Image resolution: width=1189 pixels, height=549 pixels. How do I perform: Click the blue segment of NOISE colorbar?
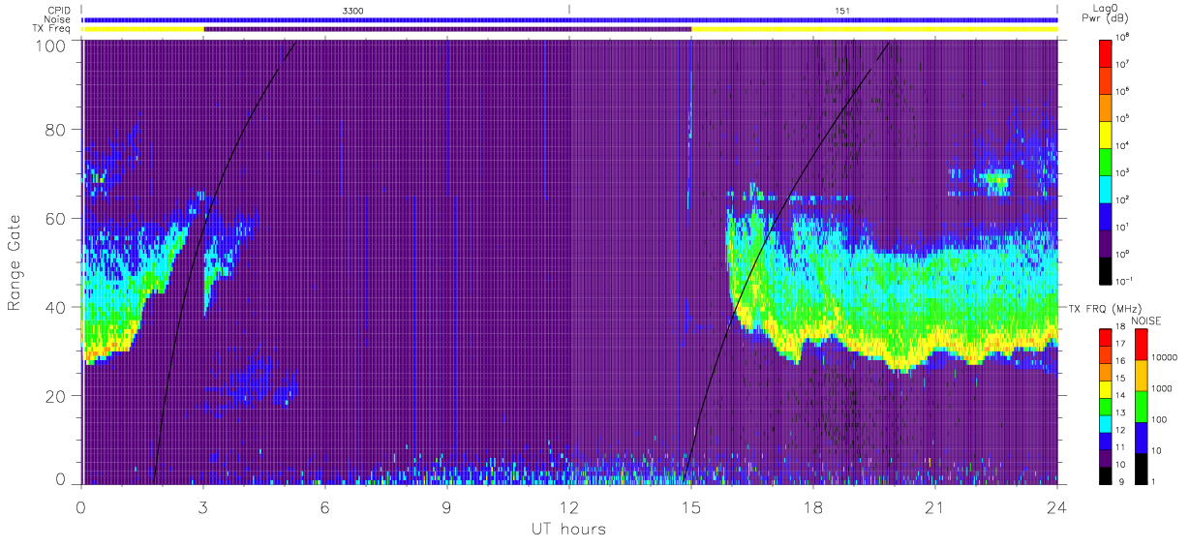(x=1141, y=438)
